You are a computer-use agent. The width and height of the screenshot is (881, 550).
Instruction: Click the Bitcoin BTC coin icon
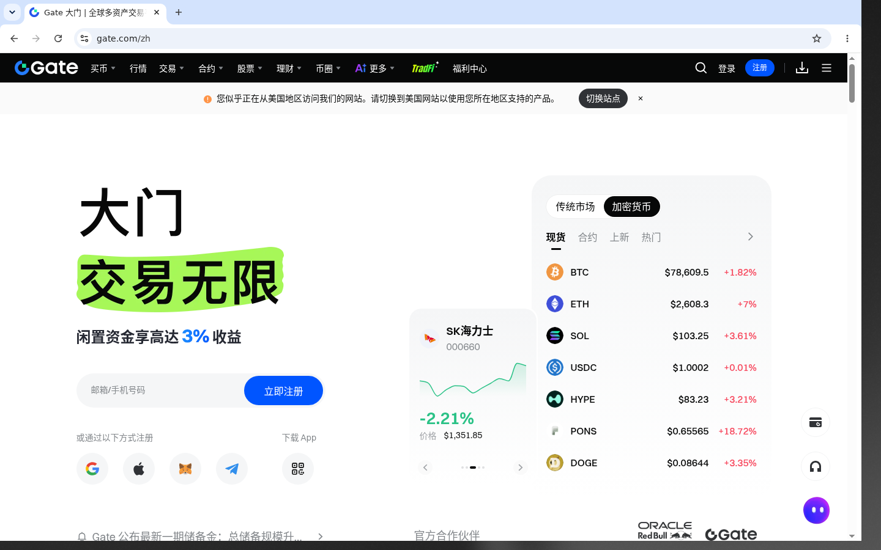(555, 272)
